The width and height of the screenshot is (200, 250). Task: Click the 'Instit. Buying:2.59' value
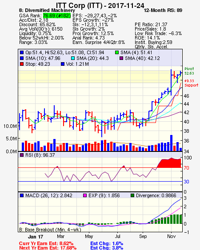(x=153, y=43)
